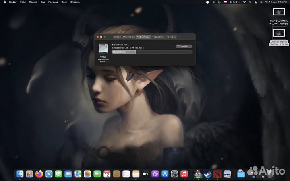Open App Store from the dock
This screenshot has height=181, width=290.
[x=165, y=174]
